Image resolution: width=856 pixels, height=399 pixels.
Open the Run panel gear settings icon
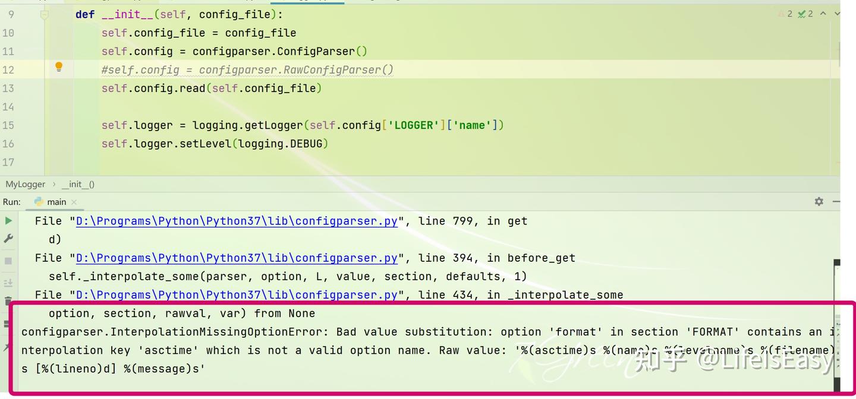(819, 202)
